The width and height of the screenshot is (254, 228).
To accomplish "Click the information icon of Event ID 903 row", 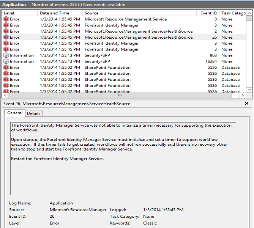I will pos(6,55).
